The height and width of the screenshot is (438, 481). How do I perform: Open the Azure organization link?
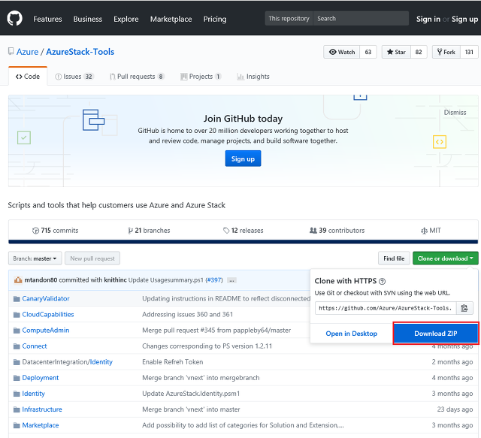click(x=27, y=52)
